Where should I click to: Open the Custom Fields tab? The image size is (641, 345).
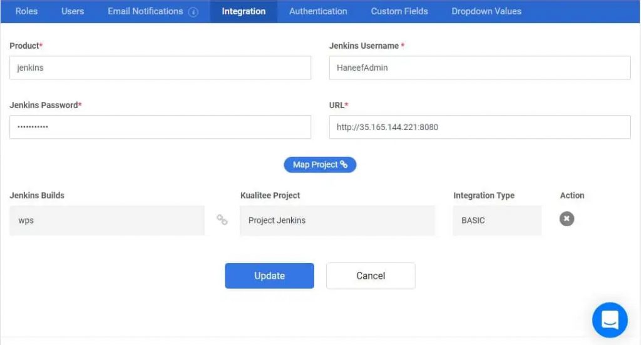(399, 11)
